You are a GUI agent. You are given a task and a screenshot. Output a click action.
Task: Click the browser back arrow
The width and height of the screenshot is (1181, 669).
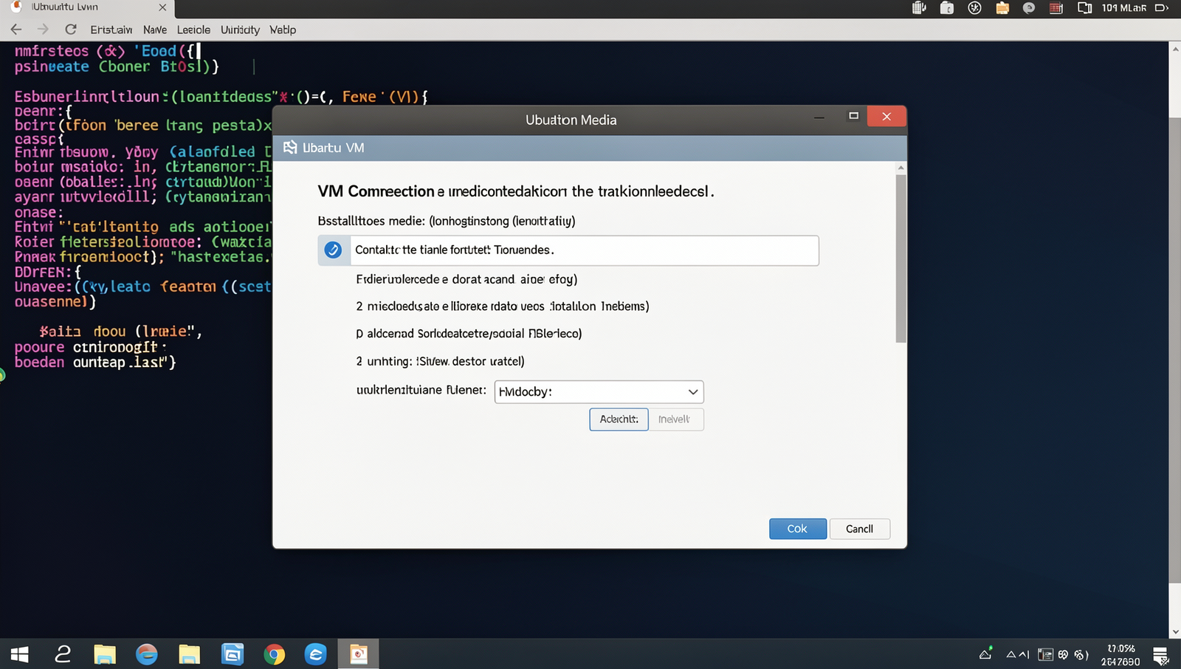(16, 30)
